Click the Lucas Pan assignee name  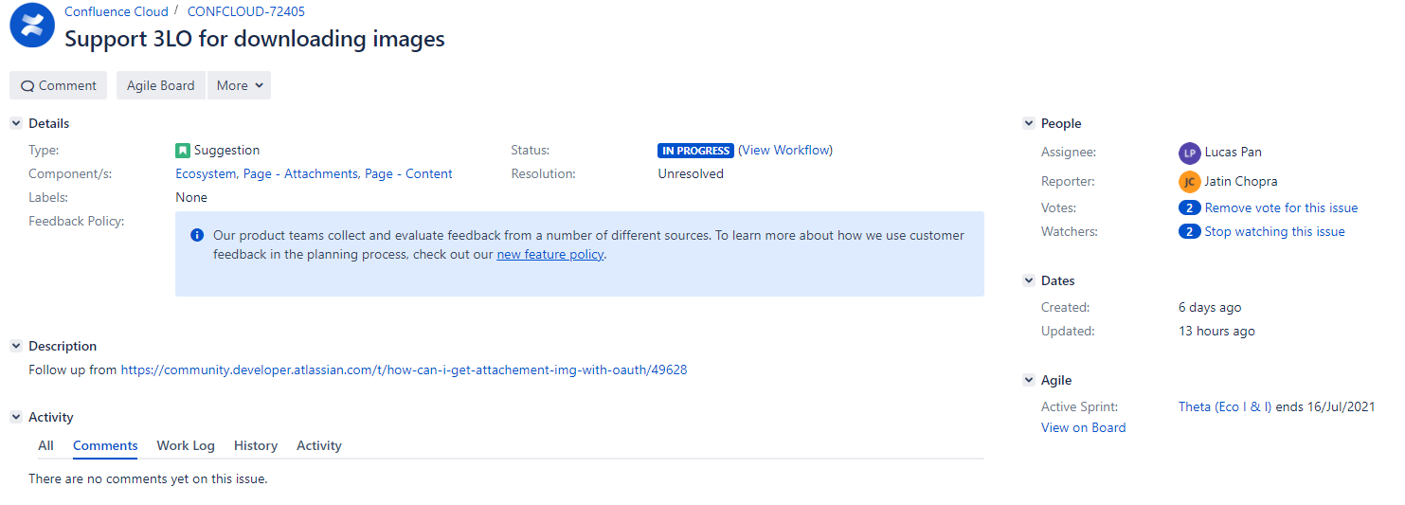click(1234, 152)
